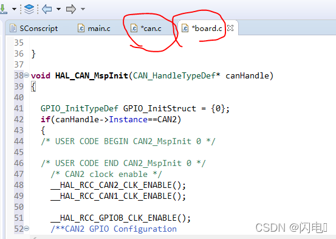Collapse the HAL_CAN_MspInit function at line 38

click(27, 75)
